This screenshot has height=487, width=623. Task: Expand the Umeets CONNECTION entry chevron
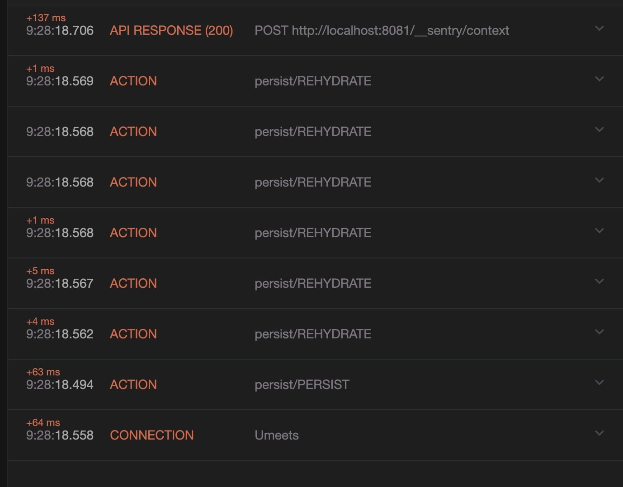point(599,433)
